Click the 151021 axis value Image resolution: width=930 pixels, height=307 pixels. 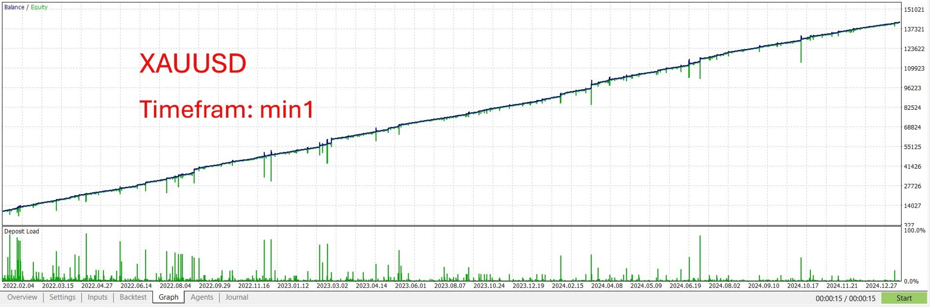[x=914, y=10]
